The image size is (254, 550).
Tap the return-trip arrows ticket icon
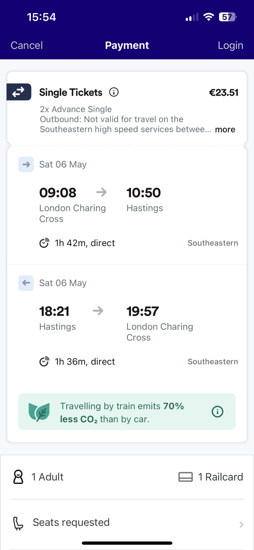pos(19,92)
